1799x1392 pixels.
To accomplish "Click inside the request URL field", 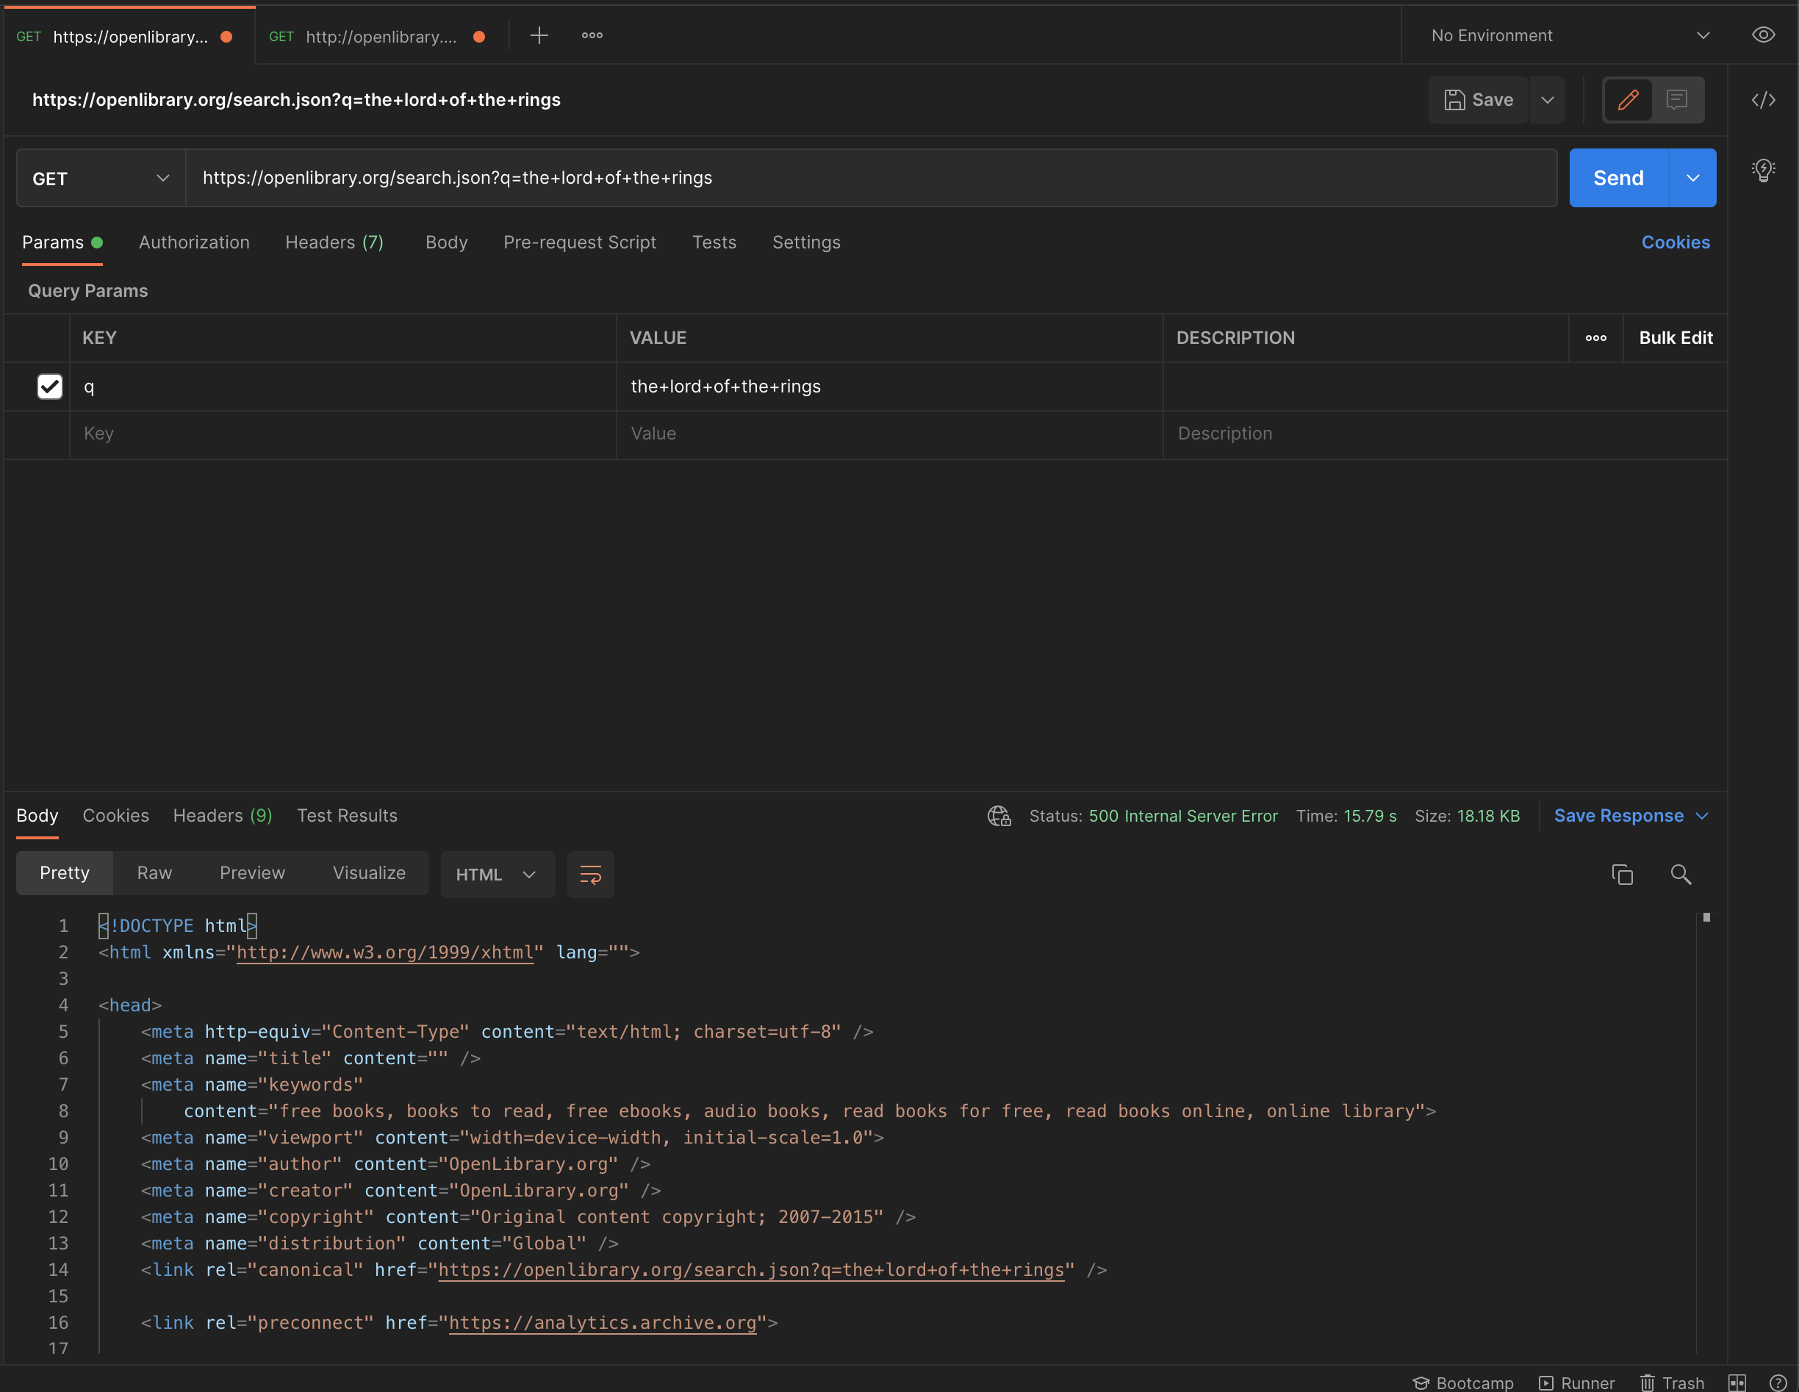I will [824, 177].
